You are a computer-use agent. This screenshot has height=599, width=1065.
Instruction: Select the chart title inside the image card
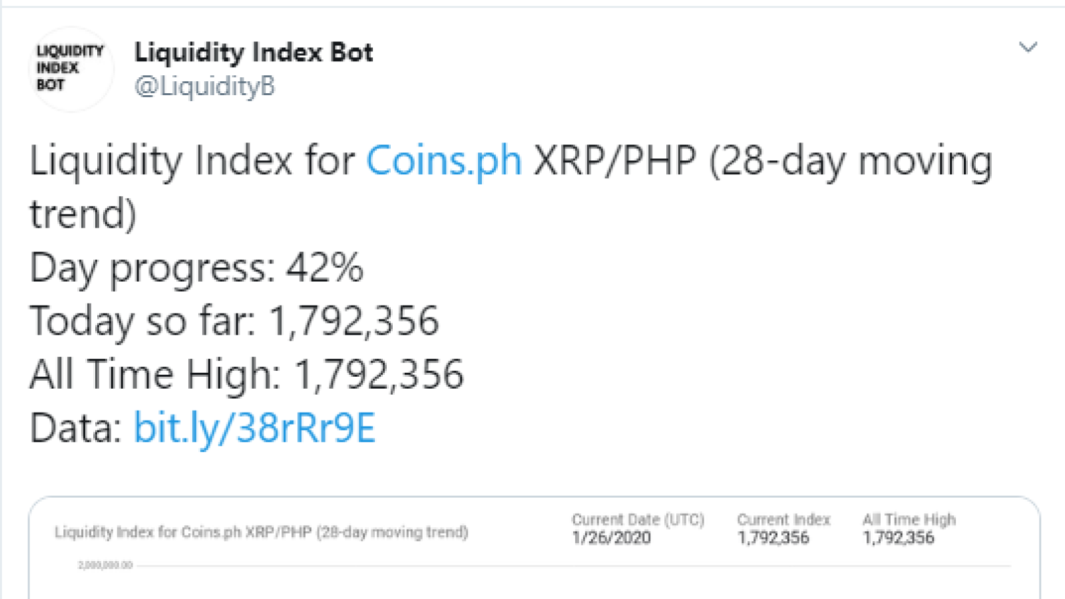point(262,532)
